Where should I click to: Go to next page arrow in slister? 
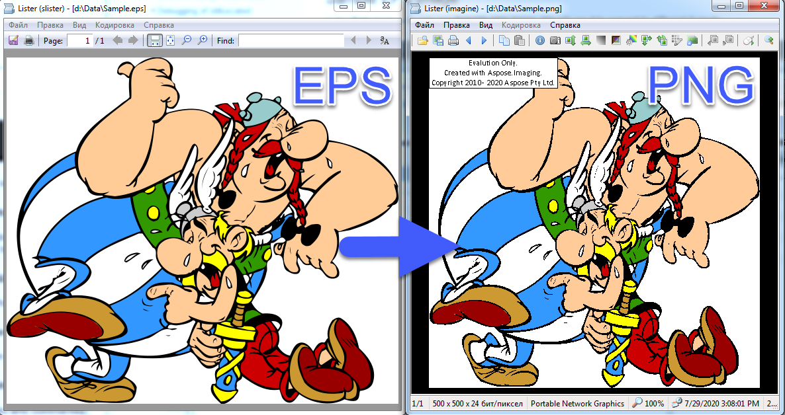tap(132, 40)
